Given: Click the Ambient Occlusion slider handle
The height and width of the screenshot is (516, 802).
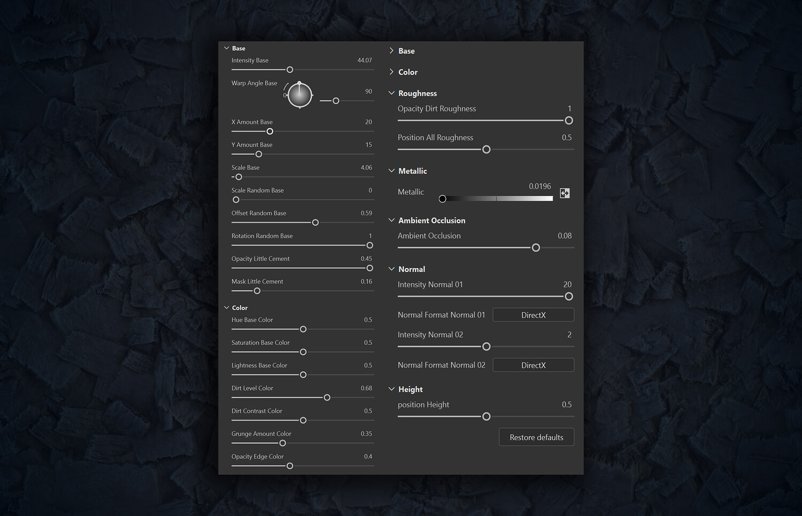Looking at the screenshot, I should (x=536, y=247).
